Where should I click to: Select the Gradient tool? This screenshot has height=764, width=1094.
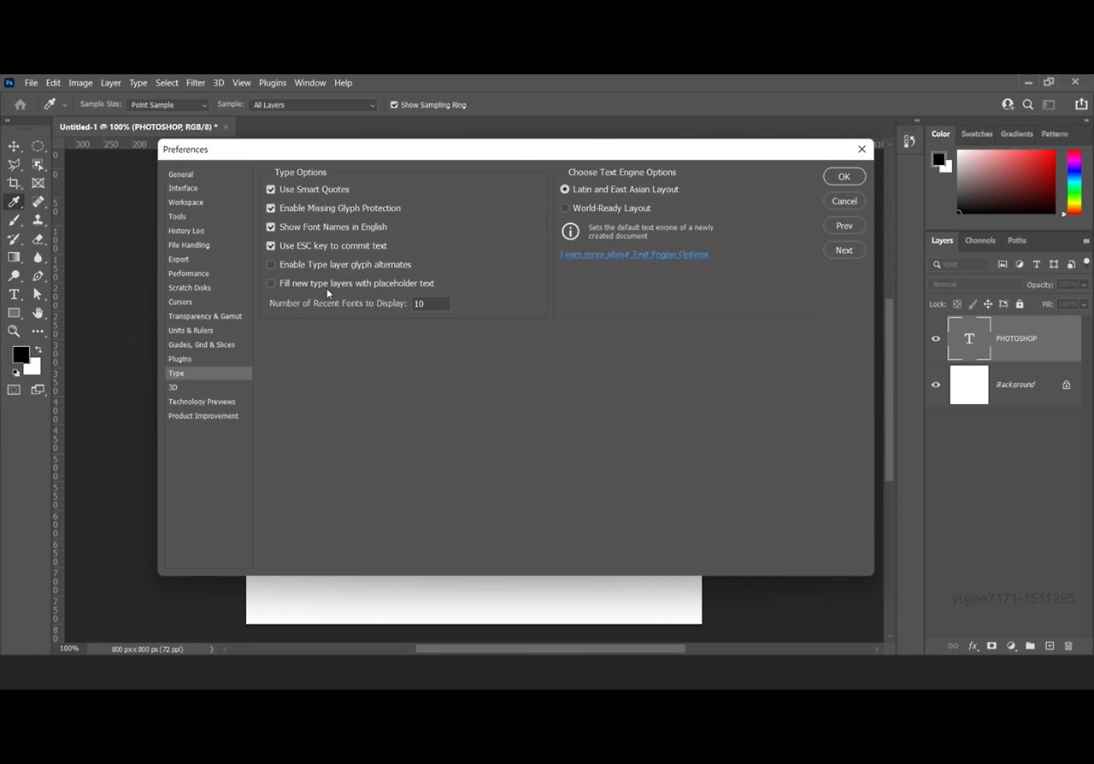click(15, 257)
